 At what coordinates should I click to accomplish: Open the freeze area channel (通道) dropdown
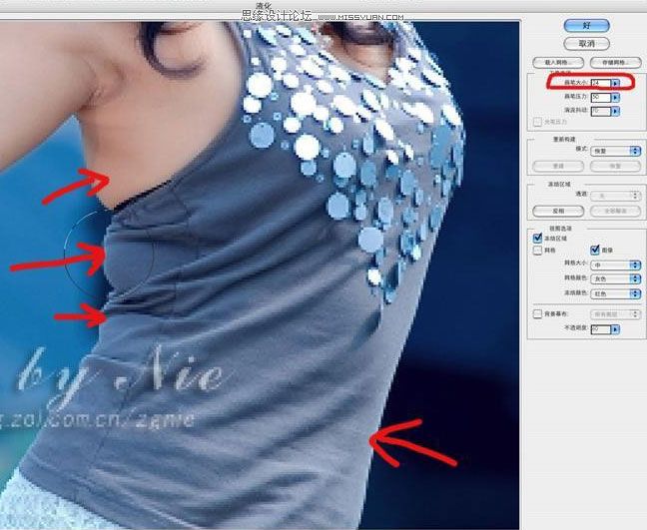(x=615, y=196)
